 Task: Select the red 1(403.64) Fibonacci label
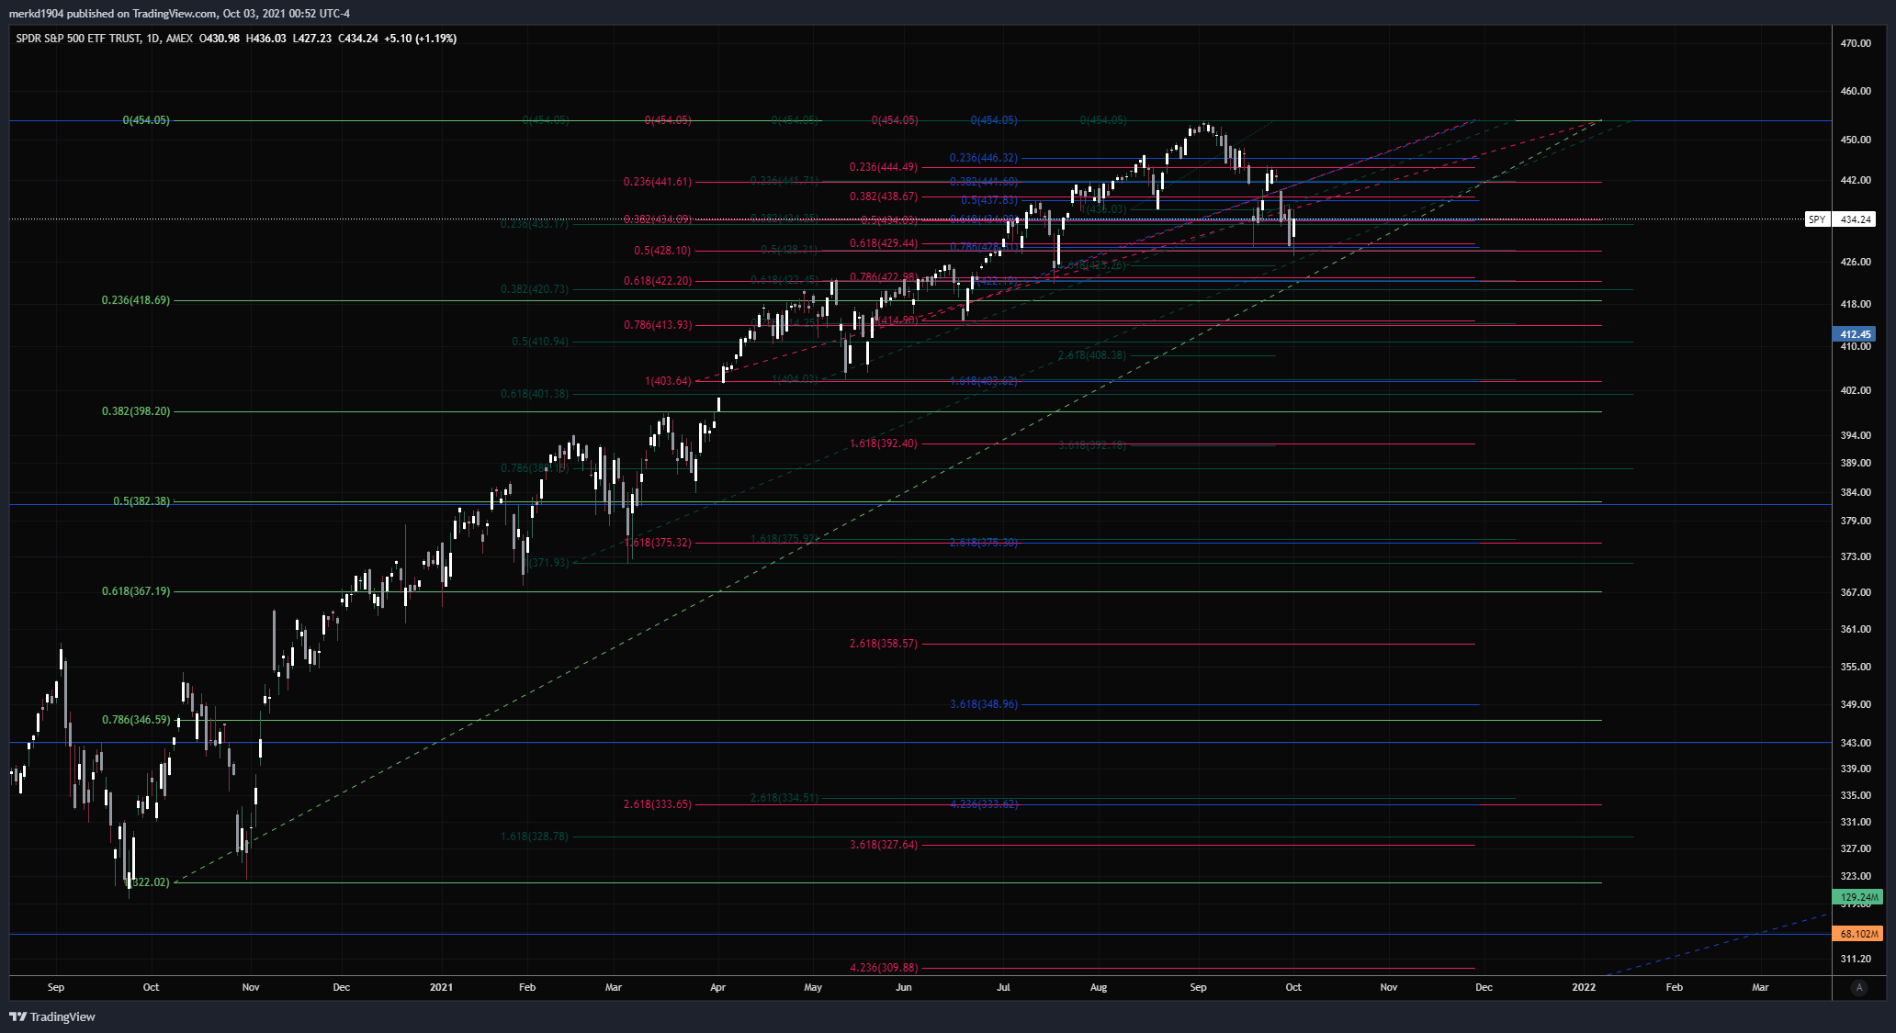(x=669, y=381)
